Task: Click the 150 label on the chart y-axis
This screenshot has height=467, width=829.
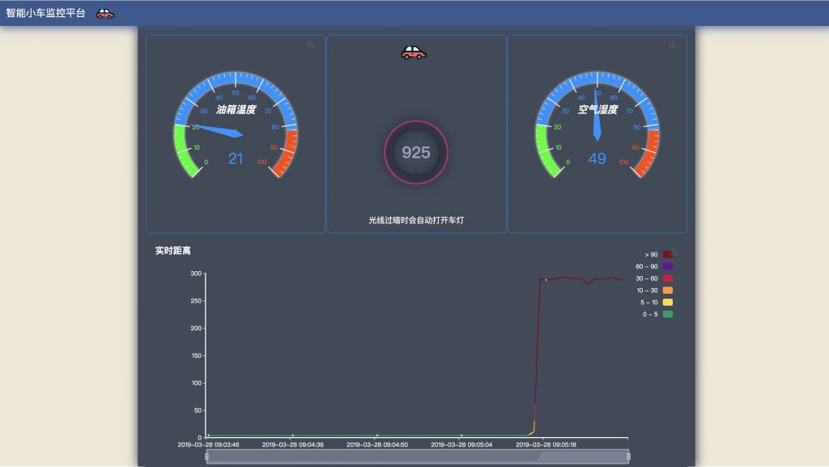Action: click(x=196, y=355)
